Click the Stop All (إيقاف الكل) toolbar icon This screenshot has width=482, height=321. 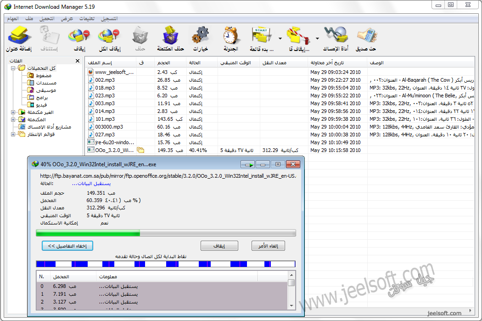109,39
